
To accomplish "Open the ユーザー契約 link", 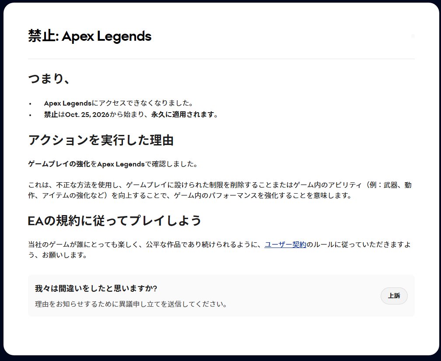I will coord(285,244).
